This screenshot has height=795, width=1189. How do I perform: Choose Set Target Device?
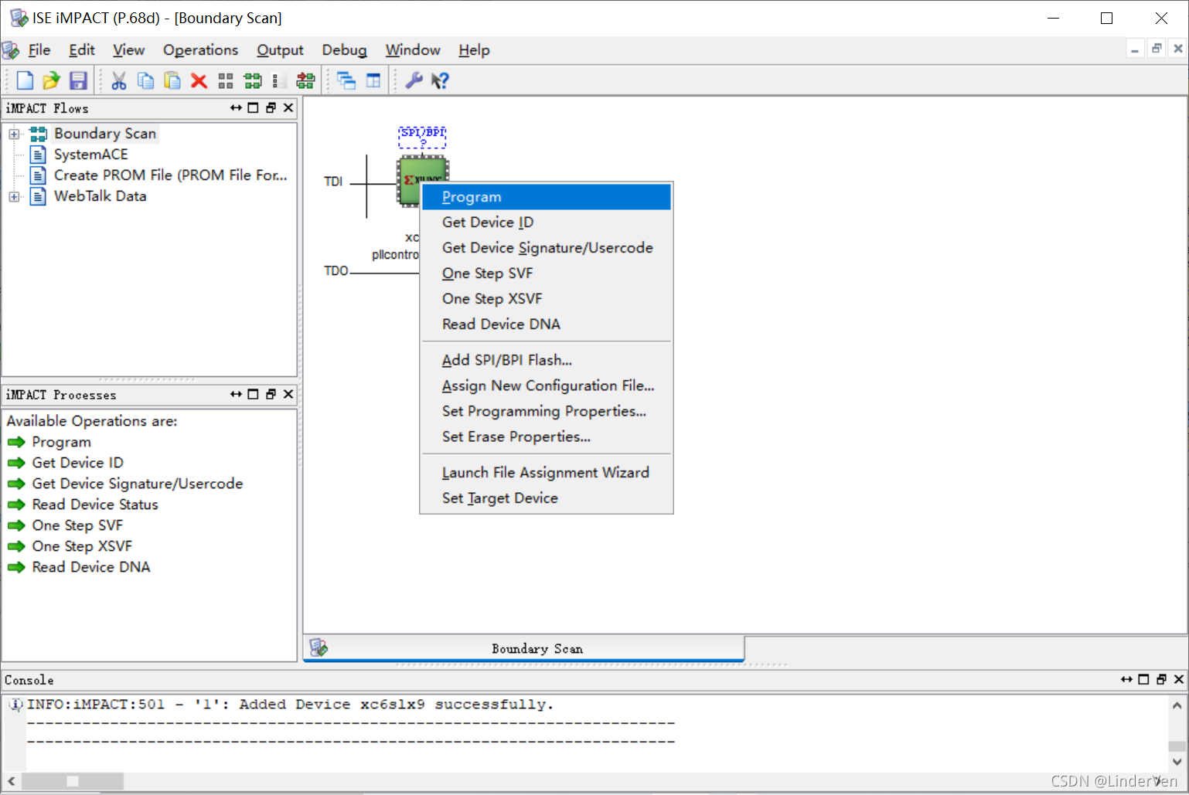(x=547, y=498)
